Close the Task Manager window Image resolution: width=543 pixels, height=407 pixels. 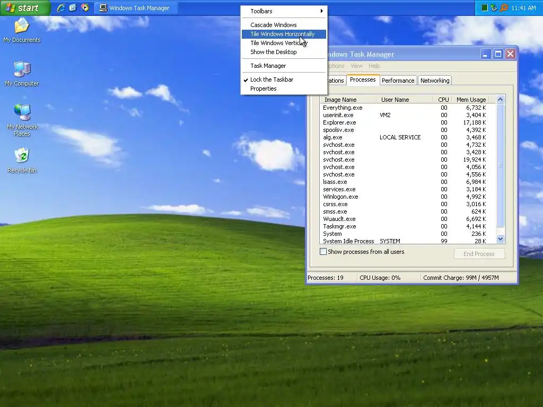[x=511, y=54]
